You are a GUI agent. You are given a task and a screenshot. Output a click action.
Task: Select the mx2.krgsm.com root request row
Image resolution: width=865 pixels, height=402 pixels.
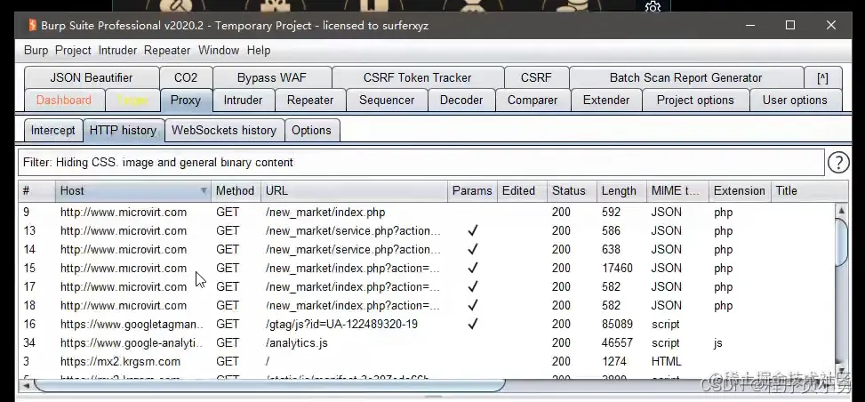point(428,362)
